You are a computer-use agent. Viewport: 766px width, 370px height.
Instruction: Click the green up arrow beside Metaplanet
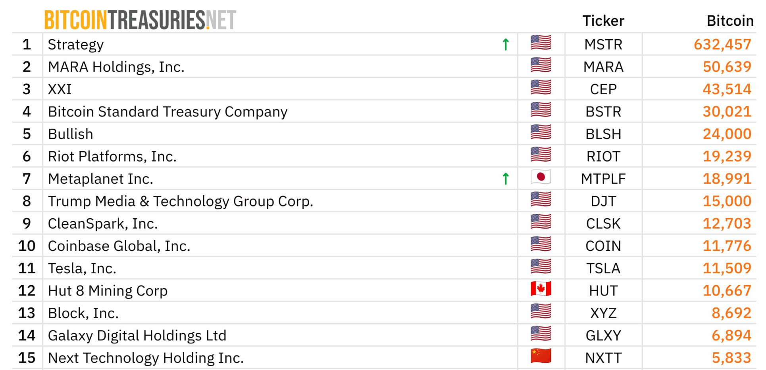tap(506, 179)
